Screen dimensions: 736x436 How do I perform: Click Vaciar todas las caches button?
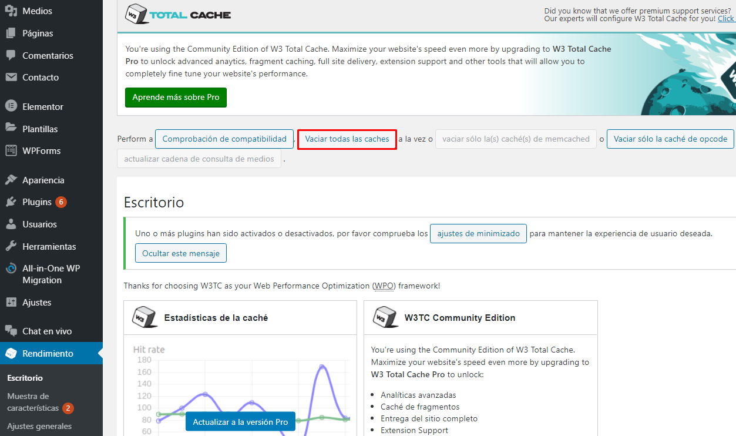pos(347,139)
